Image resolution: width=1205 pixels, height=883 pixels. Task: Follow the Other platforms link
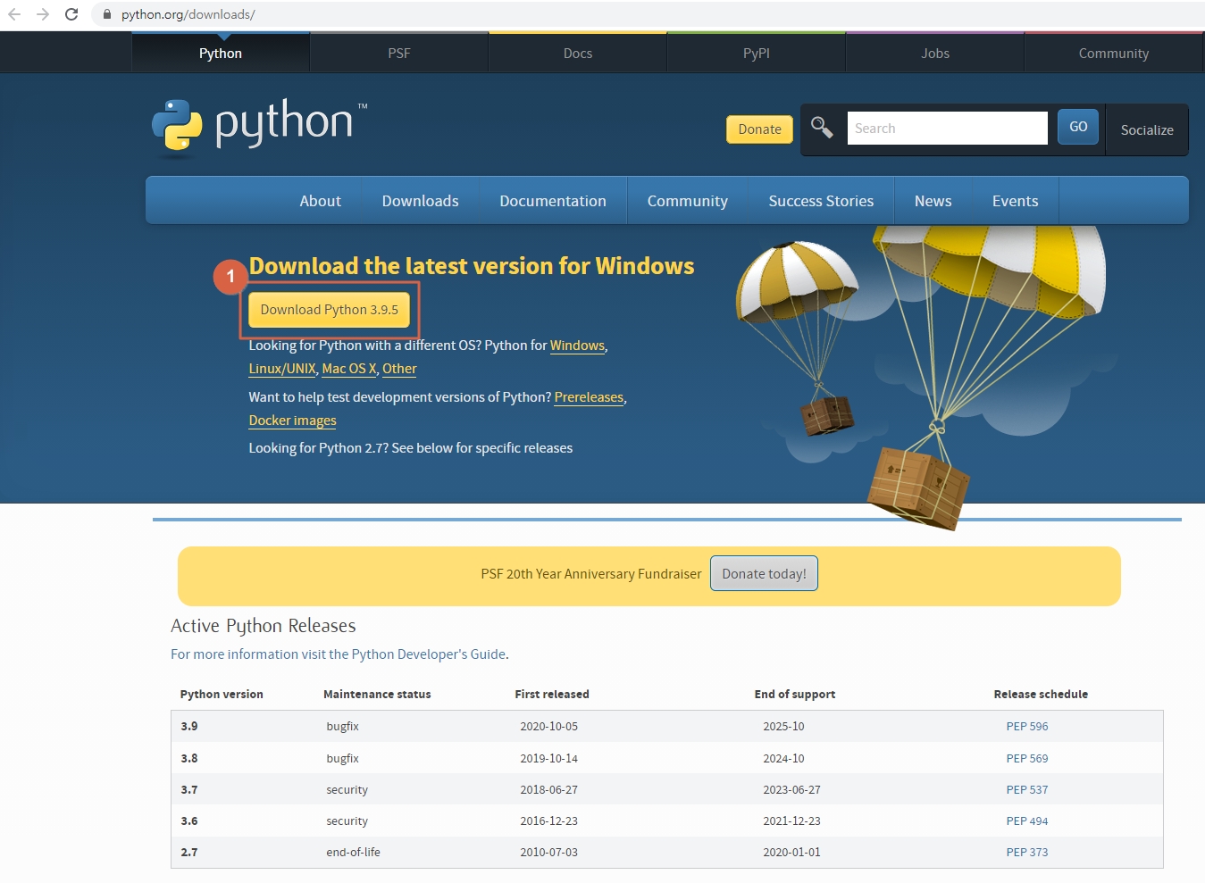point(399,369)
